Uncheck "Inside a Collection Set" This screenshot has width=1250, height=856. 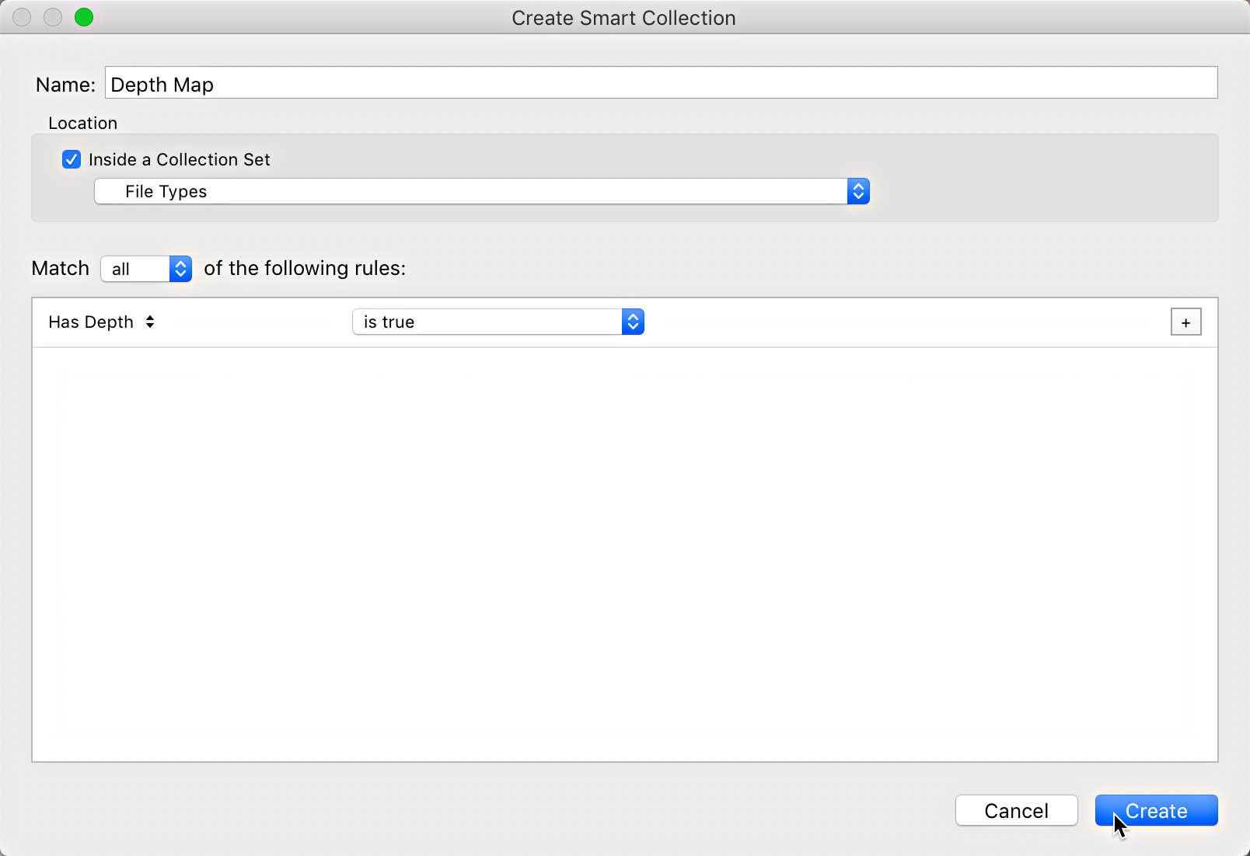pyautogui.click(x=72, y=159)
